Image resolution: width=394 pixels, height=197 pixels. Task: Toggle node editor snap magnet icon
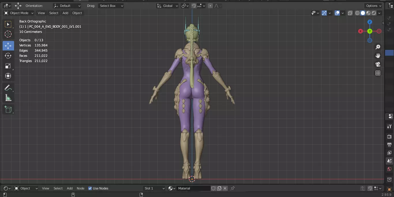[x=370, y=188]
